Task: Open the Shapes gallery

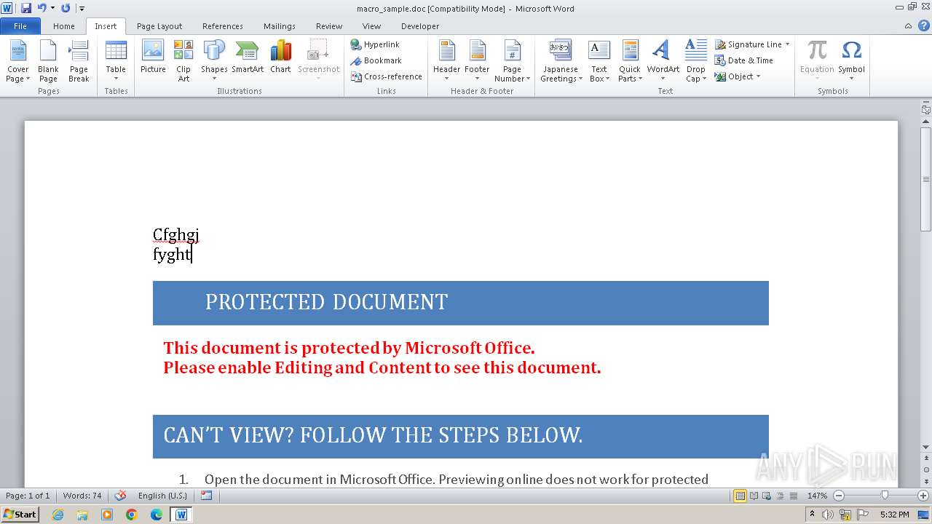Action: (x=214, y=61)
